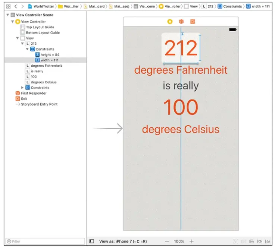The image size is (275, 247).
Task: Select degrees Fahrenheit label on canvas
Action: 181,70
